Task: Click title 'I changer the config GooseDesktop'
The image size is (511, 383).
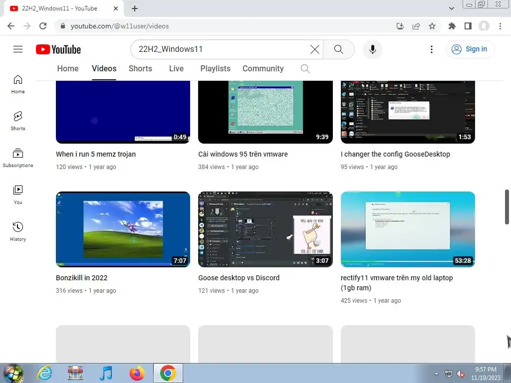Action: (395, 155)
